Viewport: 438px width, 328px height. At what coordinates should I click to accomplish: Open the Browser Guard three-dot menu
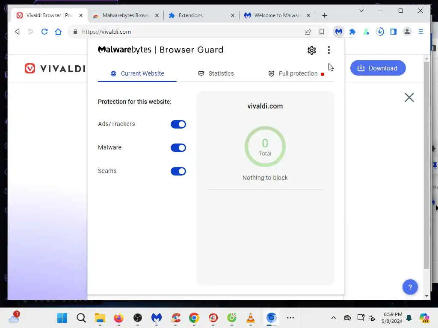[329, 50]
